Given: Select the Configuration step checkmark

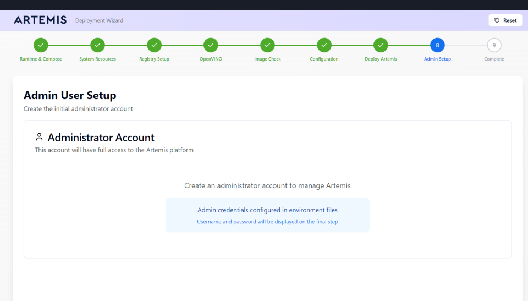Looking at the screenshot, I should 324,45.
